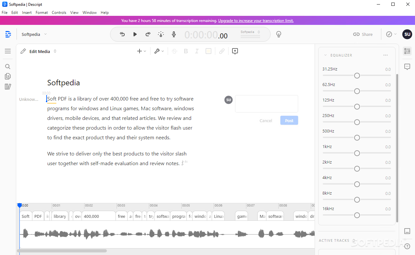Click the undo arrow in playback bar

(x=122, y=34)
